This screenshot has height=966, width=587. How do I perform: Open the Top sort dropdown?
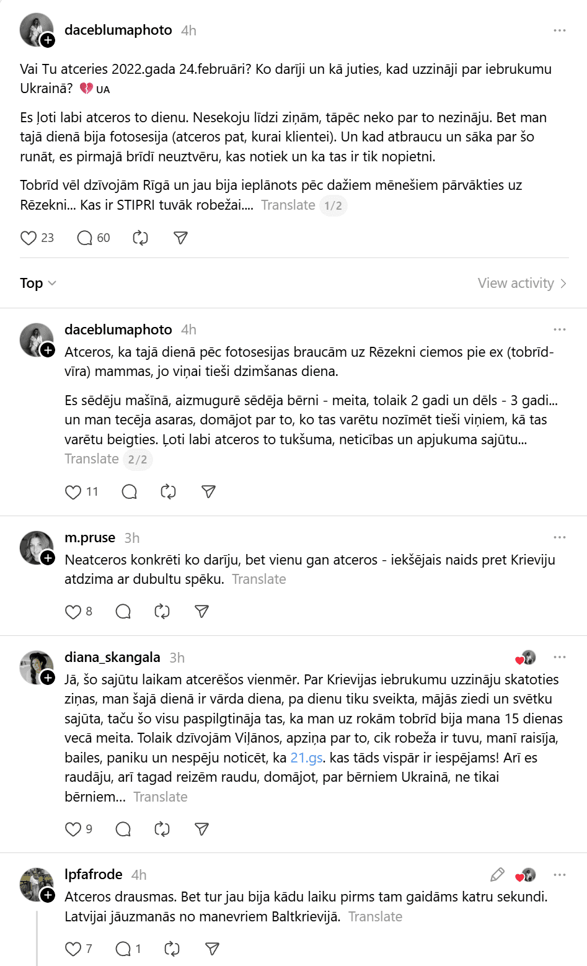pos(38,284)
